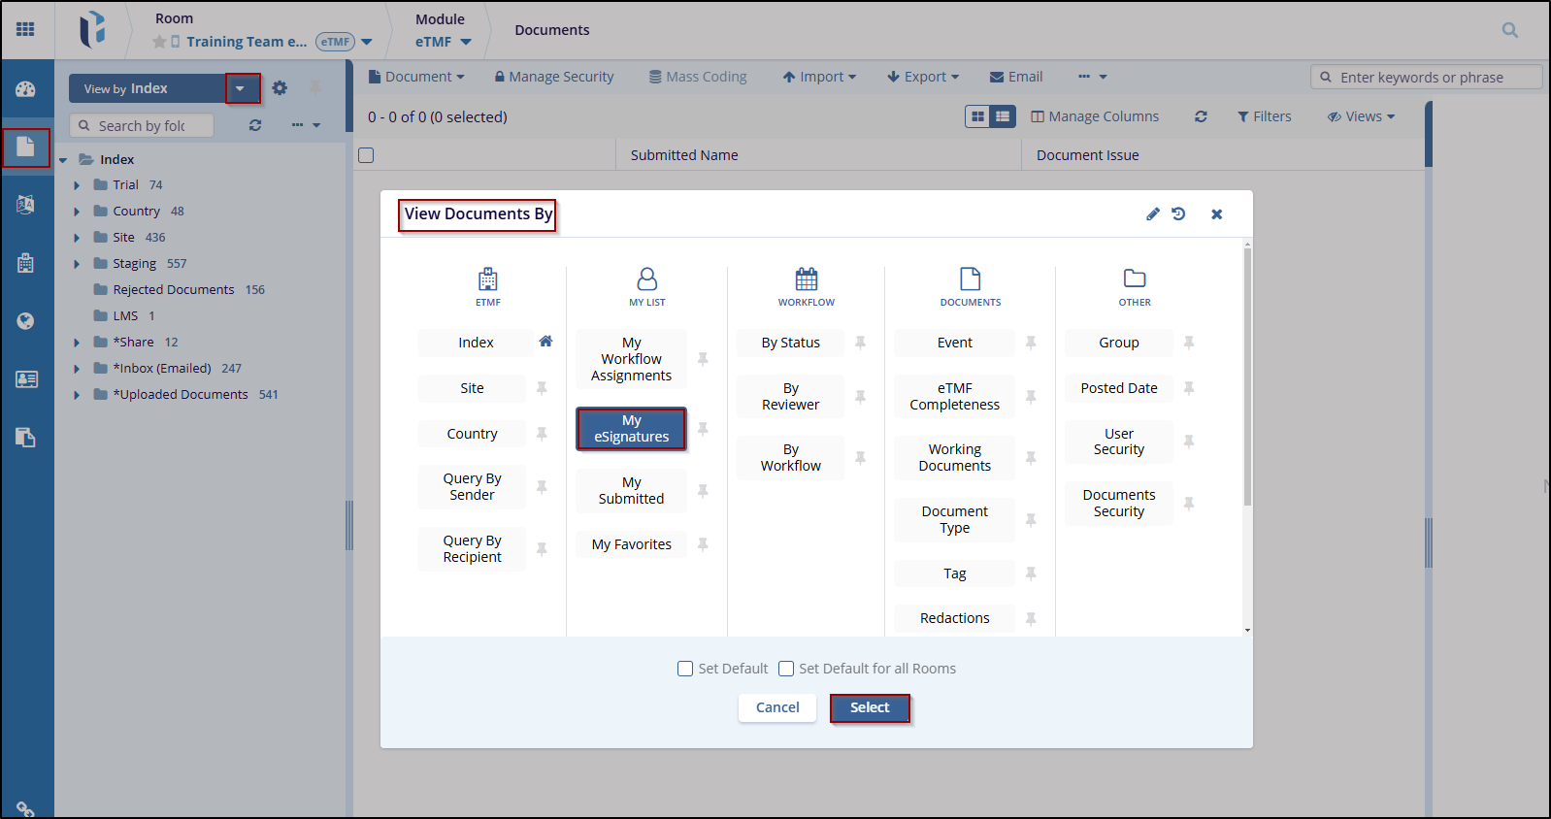
Task: Click the pencil edit icon in dialog header
Action: coord(1152,214)
